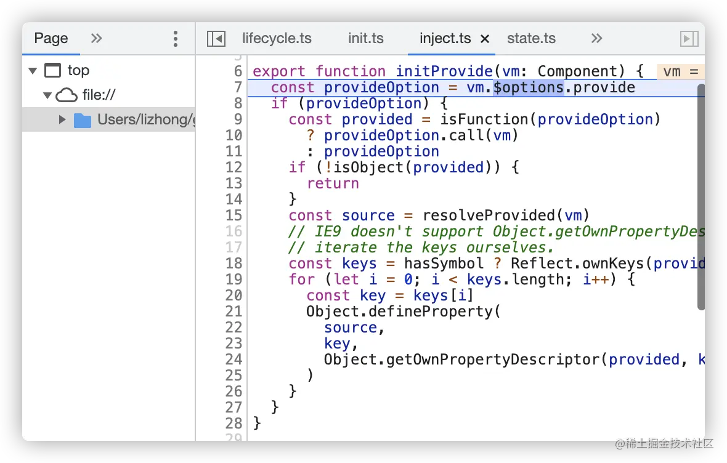Screen dimensions: 727x463
Task: Click the IE9 comment on line 16
Action: point(497,231)
